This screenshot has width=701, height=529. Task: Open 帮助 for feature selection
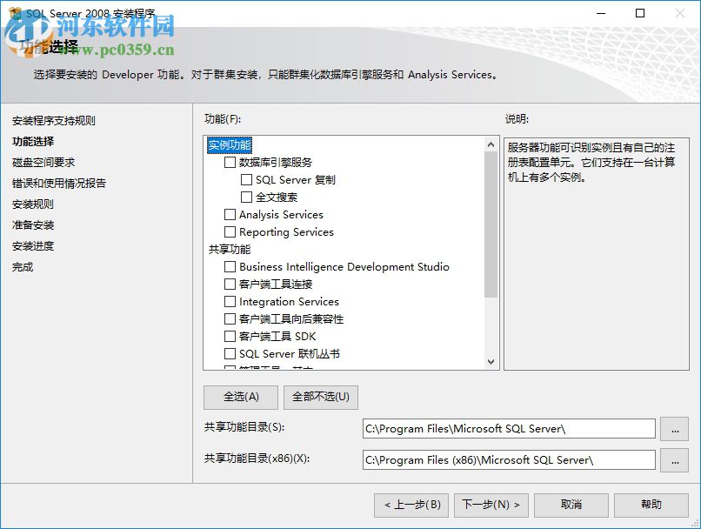click(x=651, y=505)
